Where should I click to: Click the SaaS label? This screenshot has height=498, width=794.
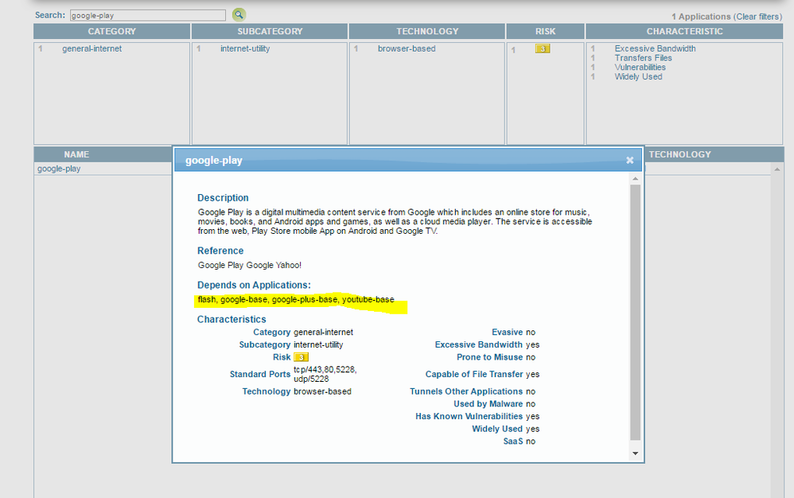point(513,442)
